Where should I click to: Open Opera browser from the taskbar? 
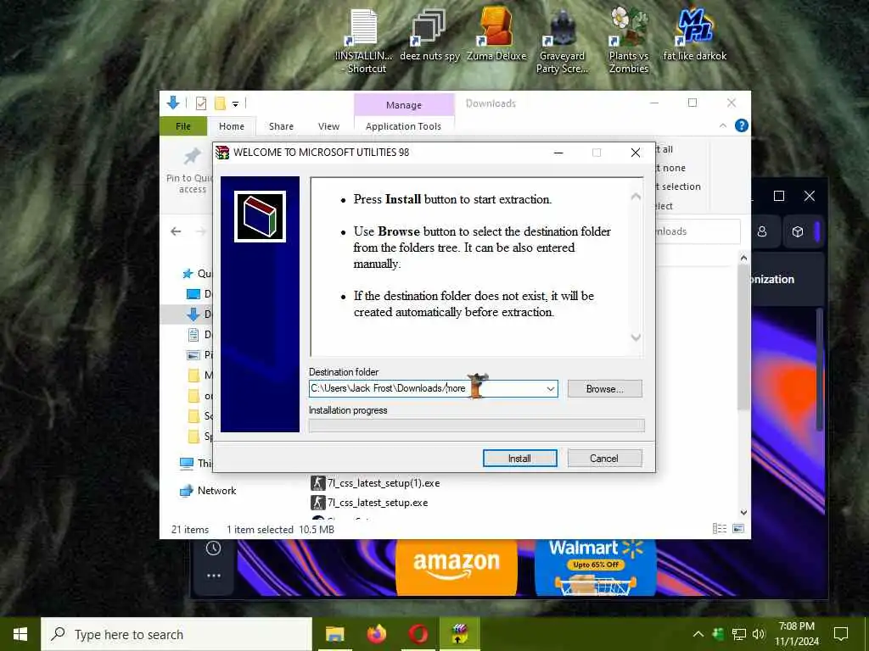coord(418,634)
